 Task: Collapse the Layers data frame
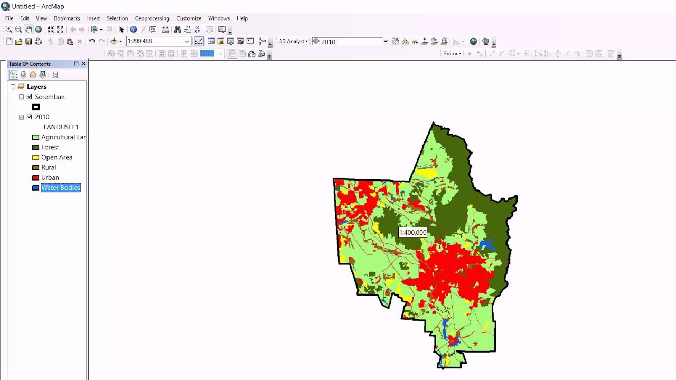pyautogui.click(x=13, y=87)
